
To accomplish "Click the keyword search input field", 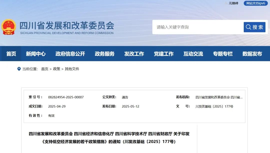I will coord(198,27).
